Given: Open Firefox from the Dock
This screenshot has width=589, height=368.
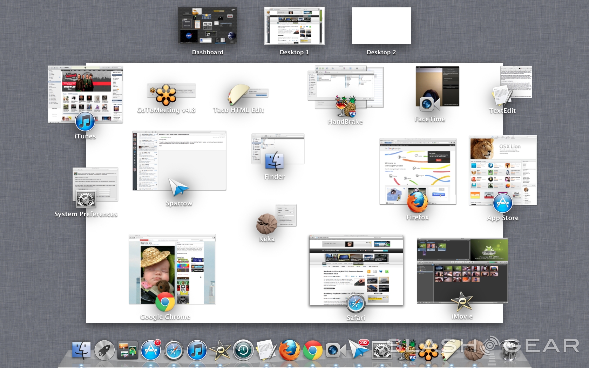Looking at the screenshot, I should point(290,350).
